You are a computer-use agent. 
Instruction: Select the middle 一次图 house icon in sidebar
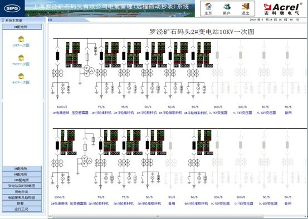(21, 58)
